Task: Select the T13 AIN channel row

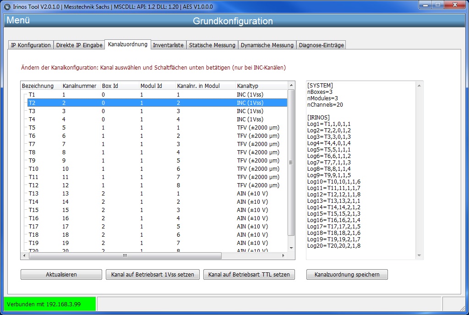Action: point(154,193)
